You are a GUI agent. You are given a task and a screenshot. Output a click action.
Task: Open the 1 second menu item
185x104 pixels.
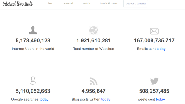(x=68, y=4)
